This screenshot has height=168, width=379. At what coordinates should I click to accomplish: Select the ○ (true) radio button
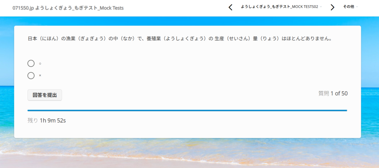31,63
